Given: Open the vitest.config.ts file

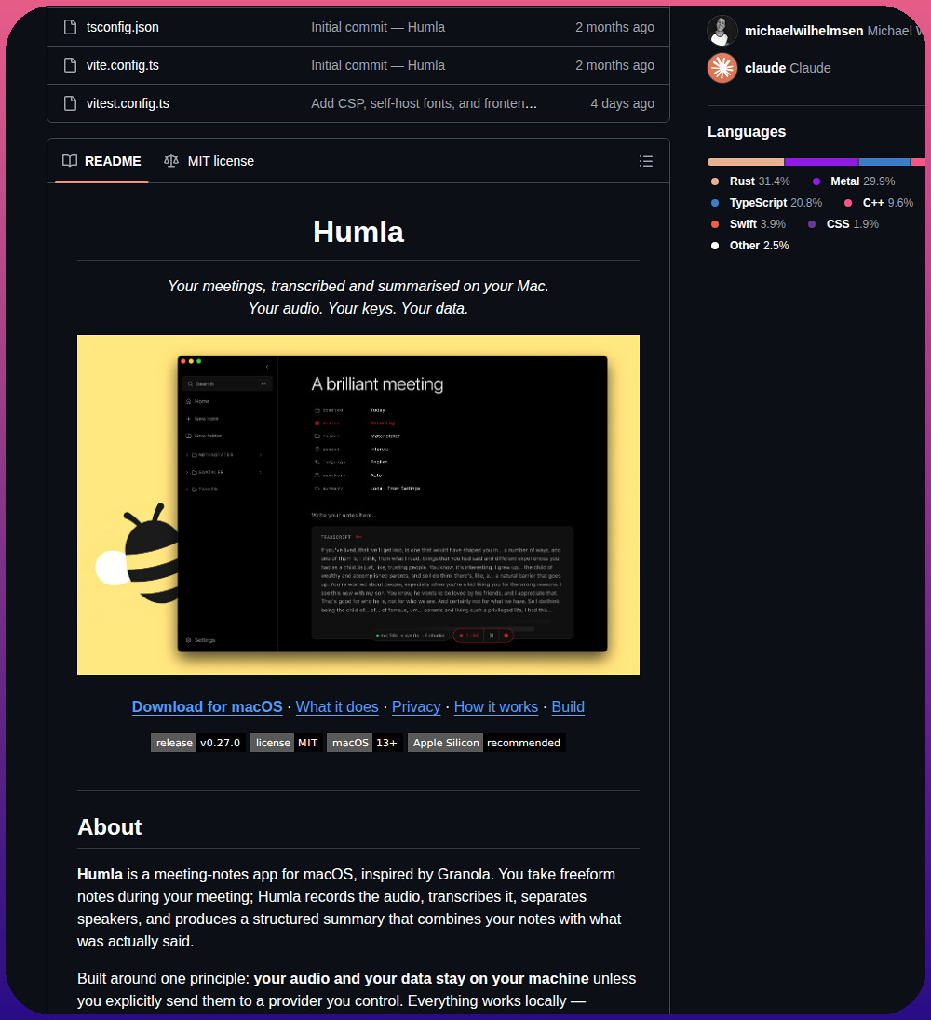Looking at the screenshot, I should click(x=128, y=103).
